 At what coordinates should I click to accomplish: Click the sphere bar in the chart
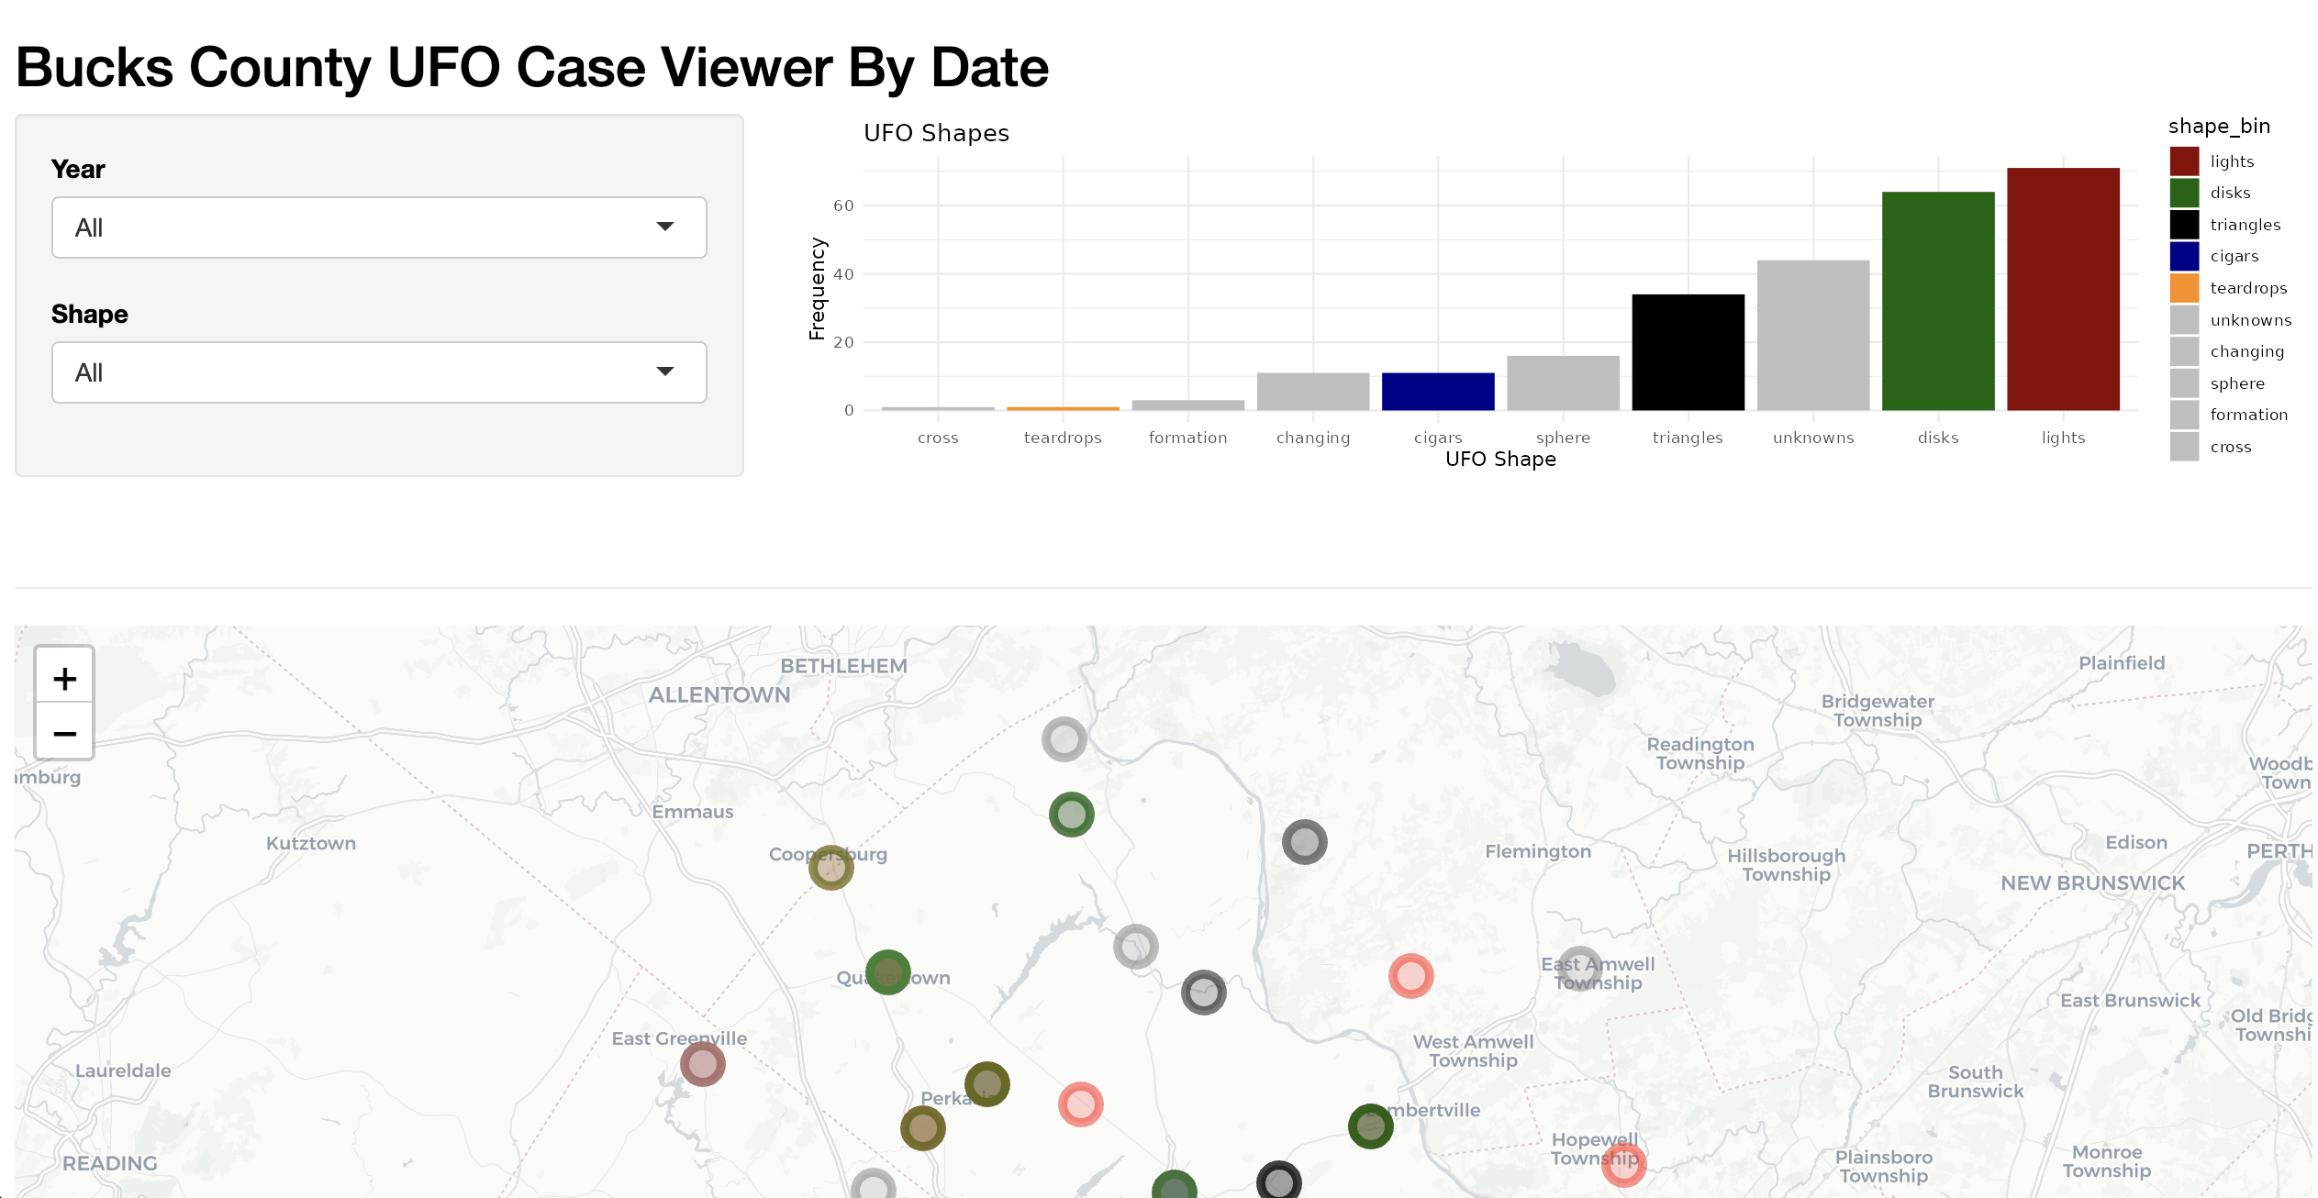click(1563, 383)
